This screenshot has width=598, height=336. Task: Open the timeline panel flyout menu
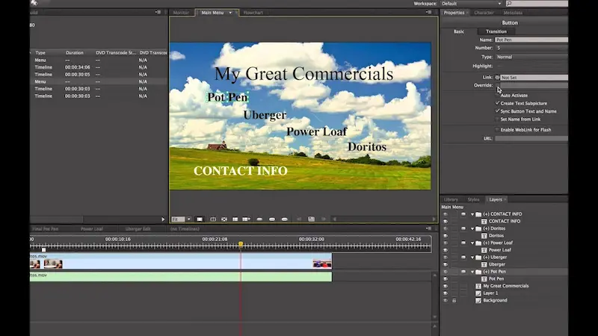(x=428, y=228)
